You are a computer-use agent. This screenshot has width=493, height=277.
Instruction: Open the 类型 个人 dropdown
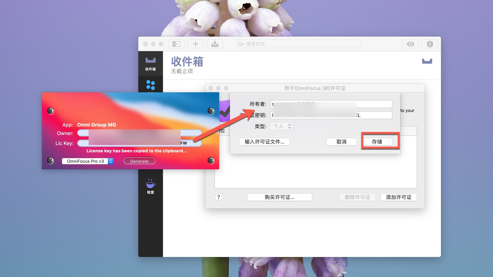point(281,126)
